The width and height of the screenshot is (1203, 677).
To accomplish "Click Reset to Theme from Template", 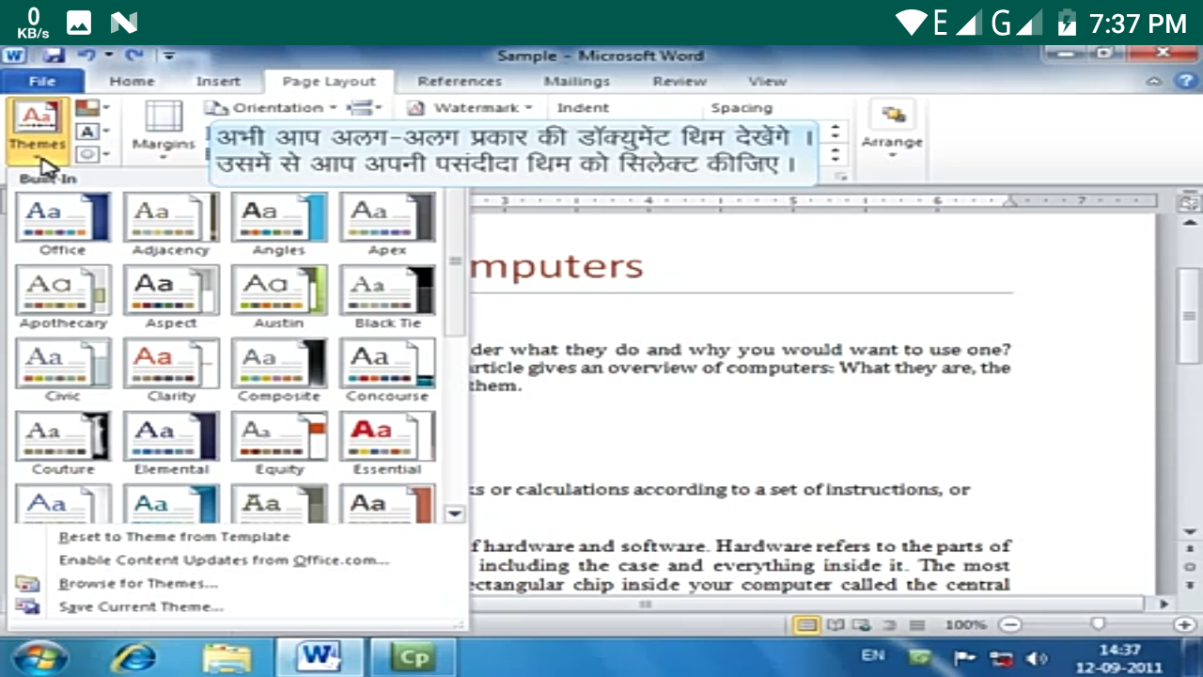I will tap(174, 536).
